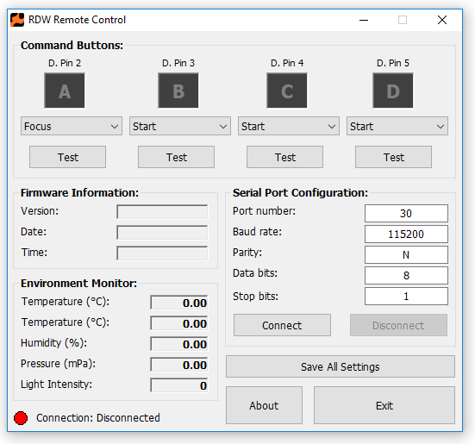Open the Start dropdown under D. Pin 3

tap(180, 126)
